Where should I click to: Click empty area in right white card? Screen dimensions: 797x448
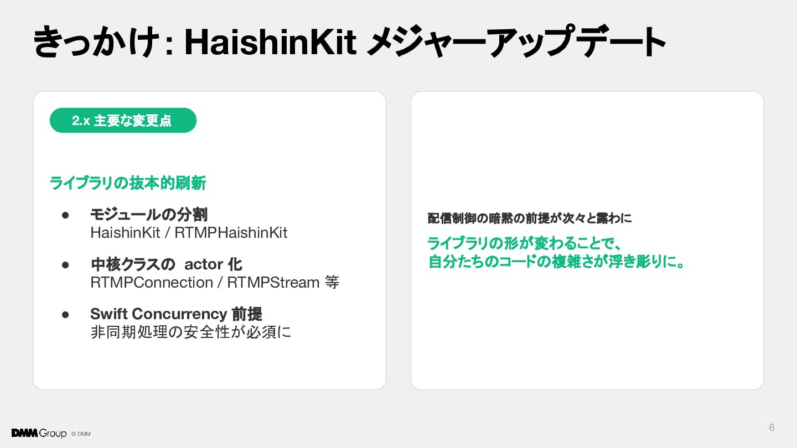point(587,332)
